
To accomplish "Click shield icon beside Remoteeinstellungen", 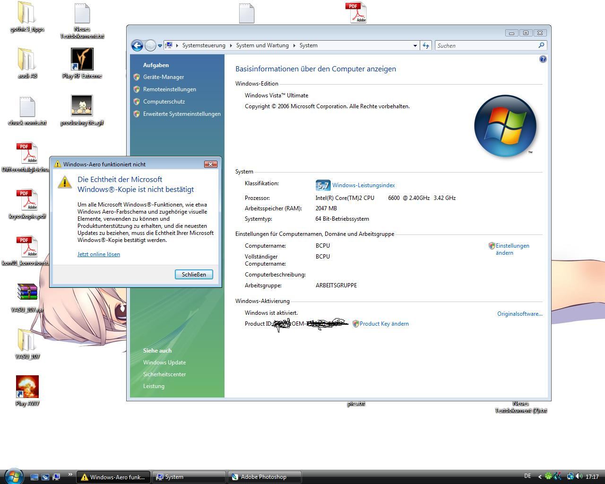I will click(137, 89).
